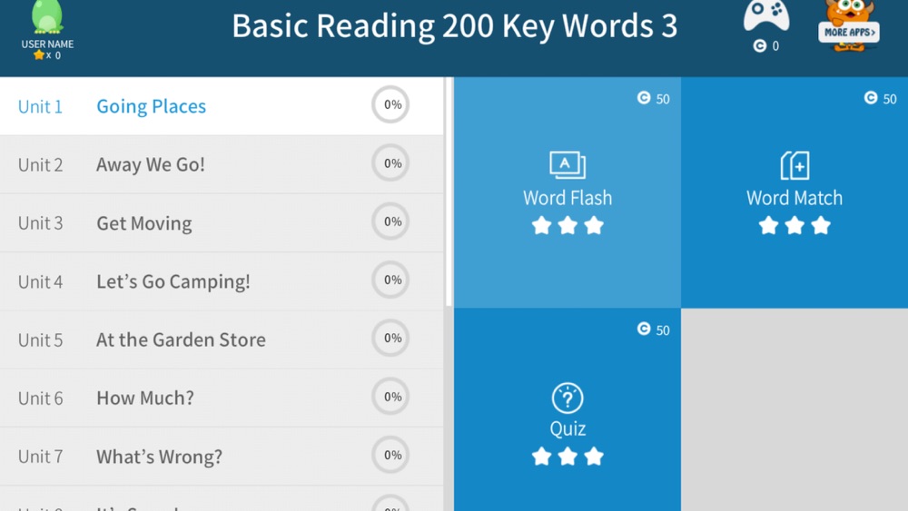Tap the green user avatar icon
The width and height of the screenshot is (908, 511).
pyautogui.click(x=47, y=16)
